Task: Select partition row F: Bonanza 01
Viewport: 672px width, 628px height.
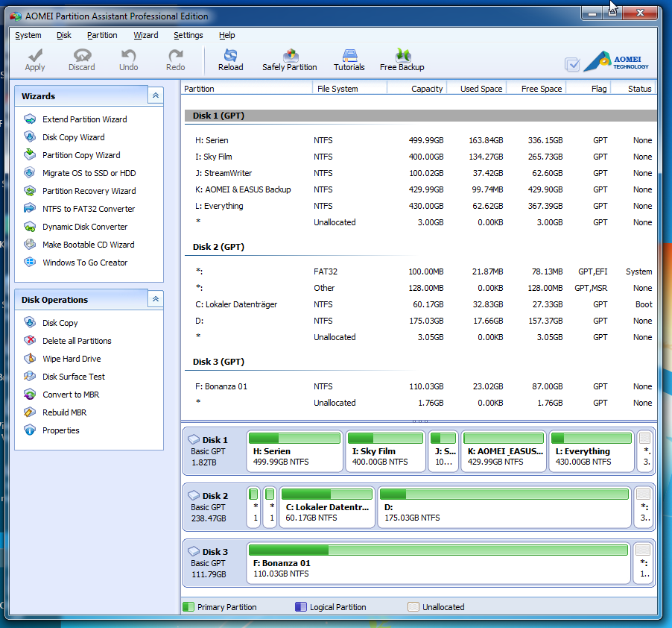Action: click(x=420, y=386)
